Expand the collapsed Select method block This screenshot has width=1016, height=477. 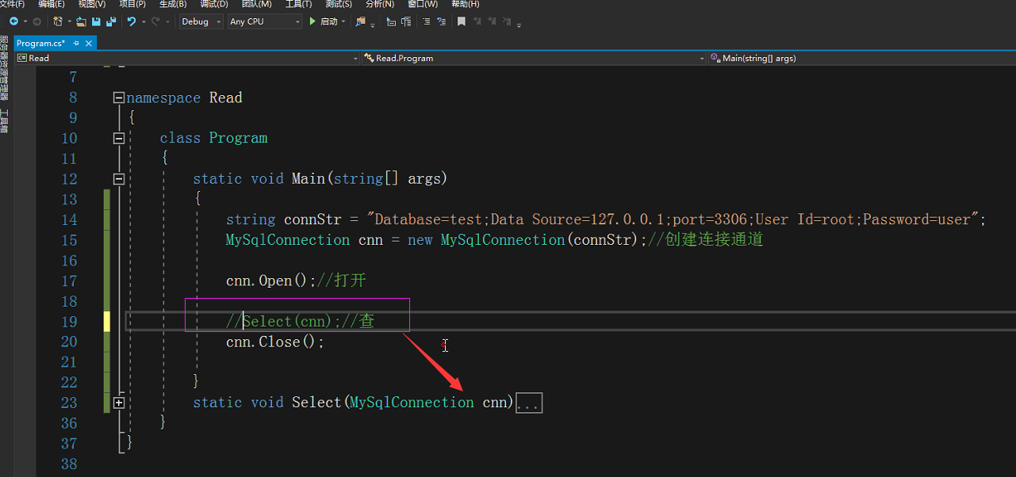[119, 403]
